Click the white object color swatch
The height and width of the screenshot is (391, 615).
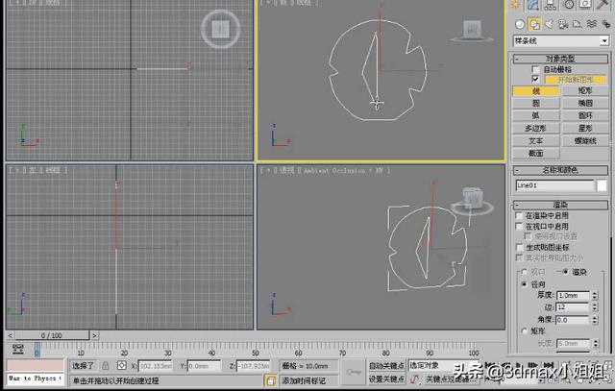coord(603,185)
